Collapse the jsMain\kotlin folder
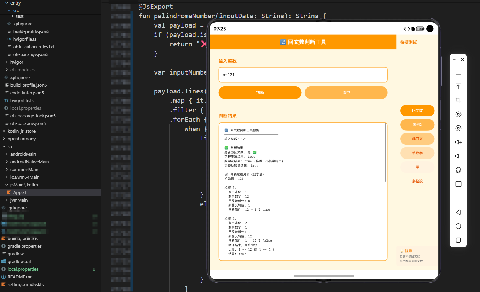 pos(7,185)
